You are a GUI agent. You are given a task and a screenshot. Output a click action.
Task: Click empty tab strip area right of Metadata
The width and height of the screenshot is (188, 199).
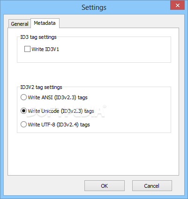[x=119, y=23]
